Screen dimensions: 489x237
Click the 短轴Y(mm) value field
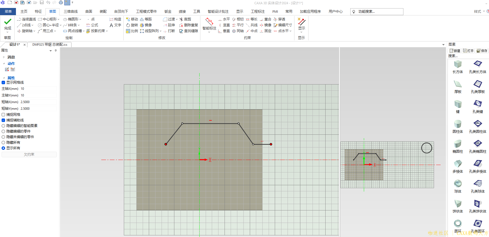click(x=38, y=109)
